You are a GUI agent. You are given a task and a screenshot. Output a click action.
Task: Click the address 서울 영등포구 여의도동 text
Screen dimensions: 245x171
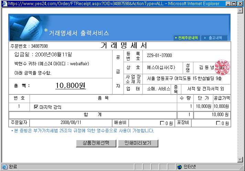[x=184, y=78]
